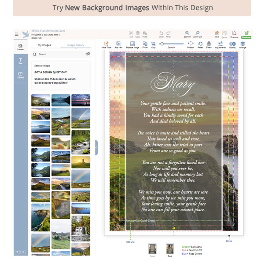Screen dimensions: 264x264
Task: Open the hamburger menu
Action: 17,34
